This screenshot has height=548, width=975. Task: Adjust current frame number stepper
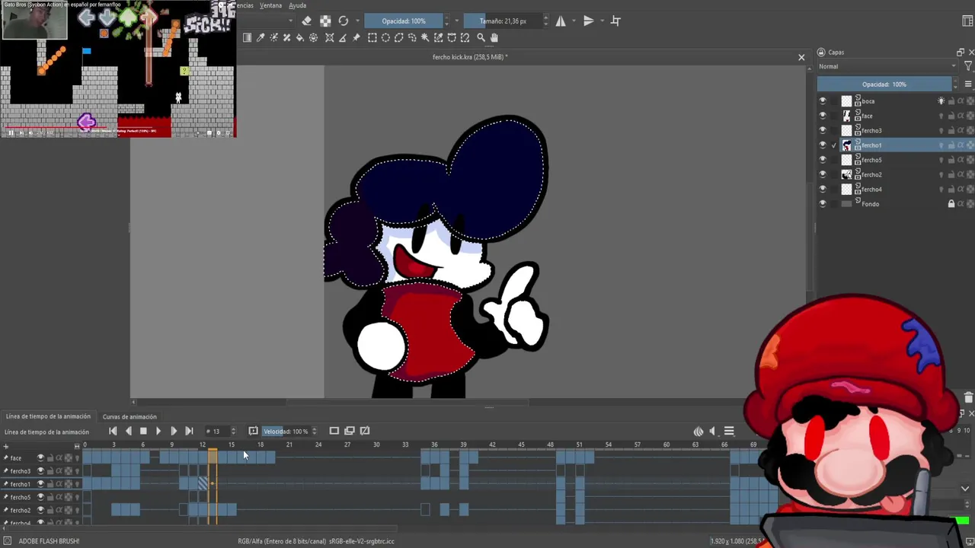pos(233,432)
